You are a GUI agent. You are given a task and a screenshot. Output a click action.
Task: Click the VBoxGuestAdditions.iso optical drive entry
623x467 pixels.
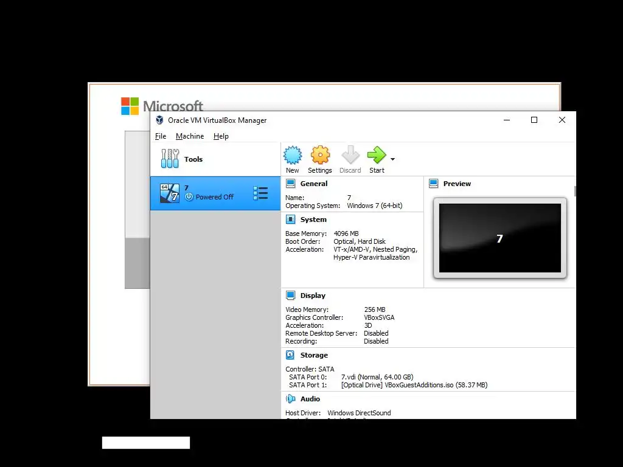(414, 385)
